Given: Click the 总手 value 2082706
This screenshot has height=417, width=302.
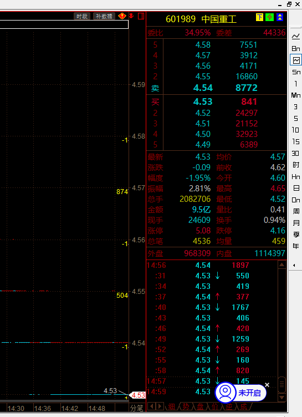Looking at the screenshot, I should click(195, 199).
